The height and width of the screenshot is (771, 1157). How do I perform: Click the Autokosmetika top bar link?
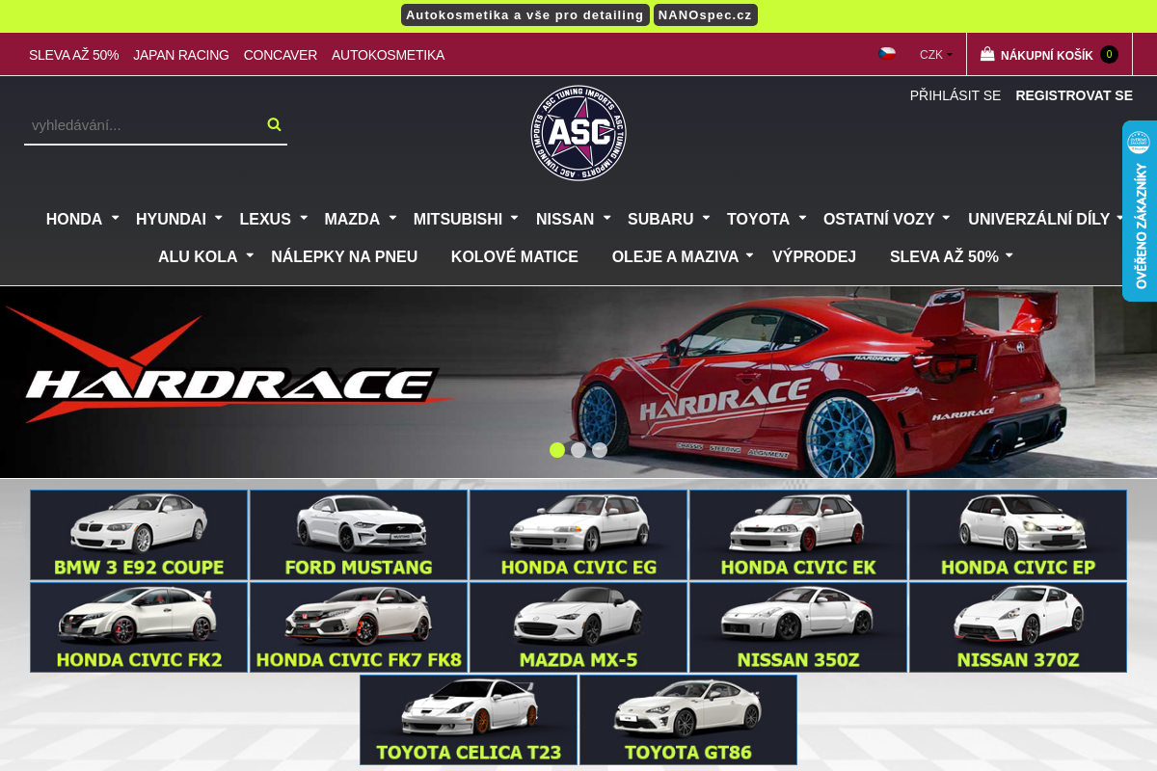[388, 55]
